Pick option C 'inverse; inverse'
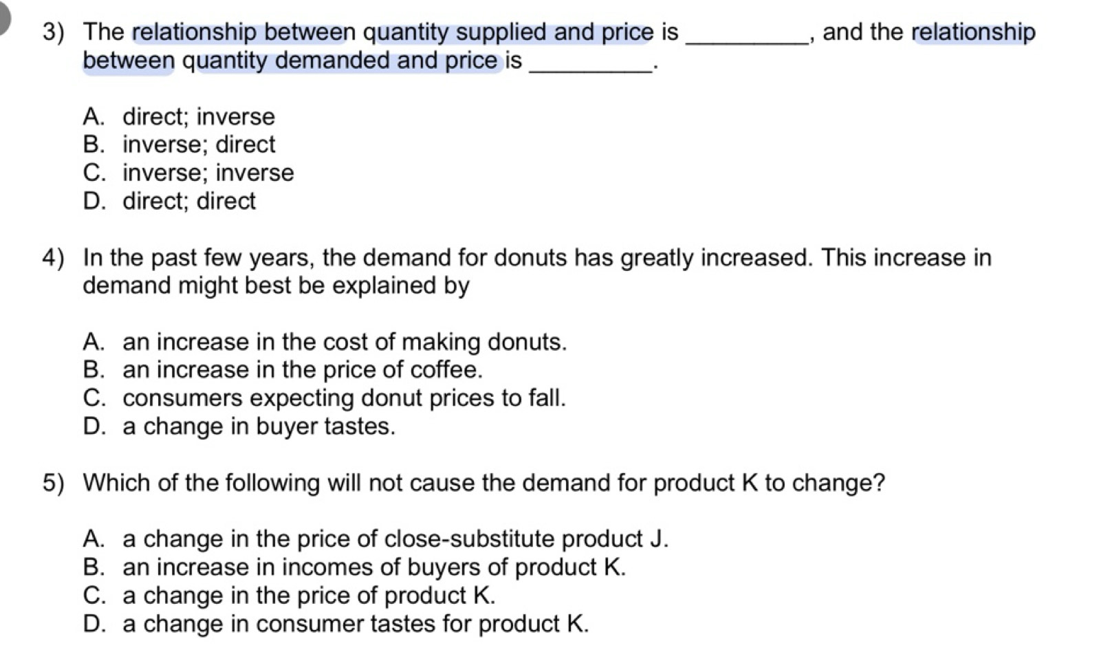The width and height of the screenshot is (1110, 652). coord(208,173)
